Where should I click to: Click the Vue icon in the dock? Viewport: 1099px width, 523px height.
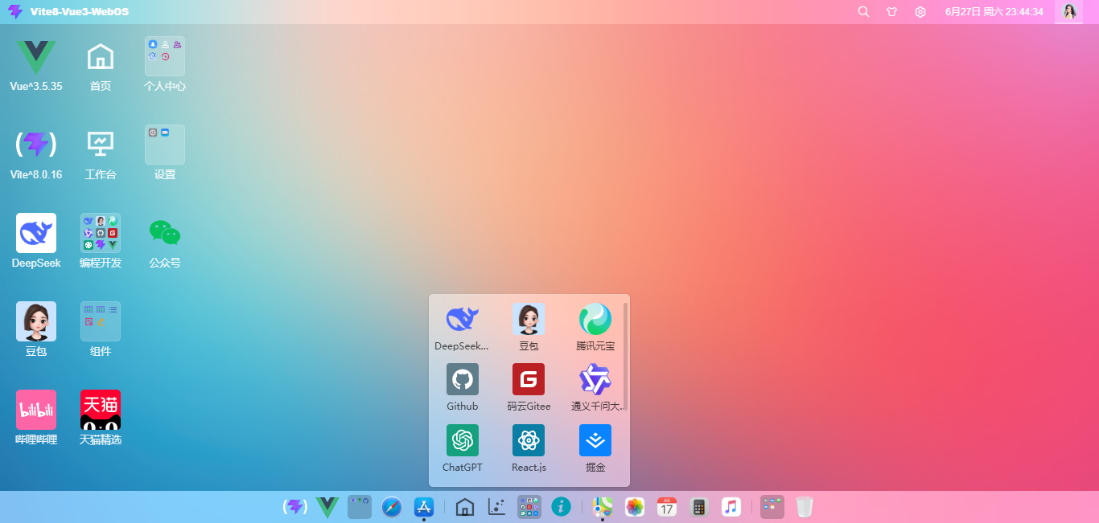327,507
